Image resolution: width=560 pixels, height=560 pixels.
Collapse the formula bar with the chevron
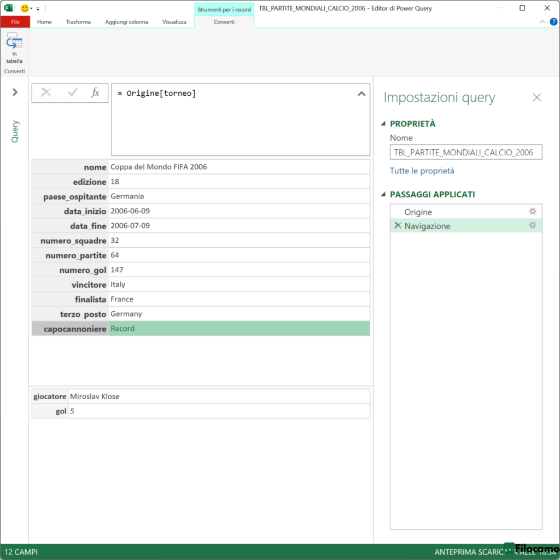point(361,94)
